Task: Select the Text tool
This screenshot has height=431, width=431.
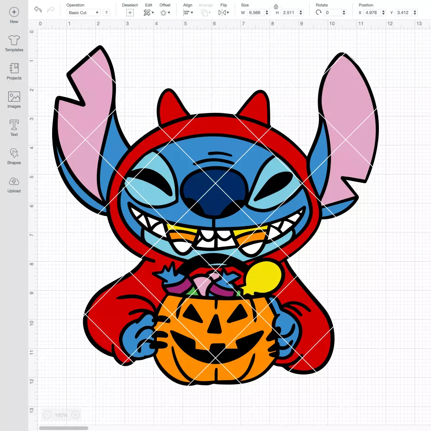Action: point(14,128)
